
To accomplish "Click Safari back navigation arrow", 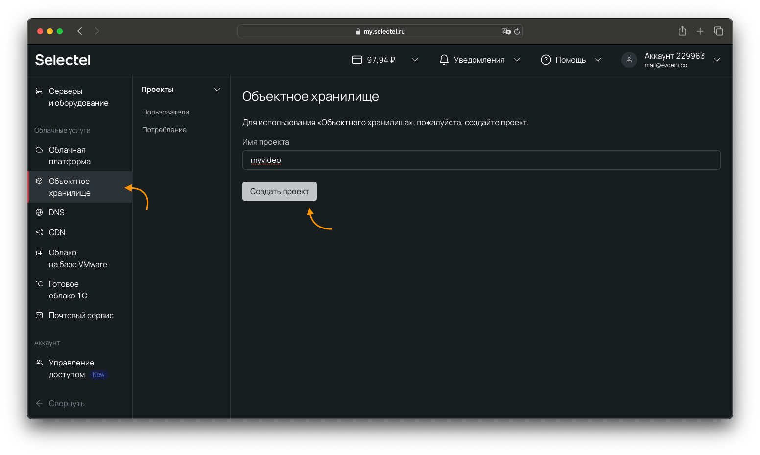I will click(x=80, y=31).
